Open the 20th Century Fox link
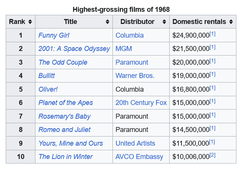This screenshot has height=170, width=244. click(x=141, y=103)
